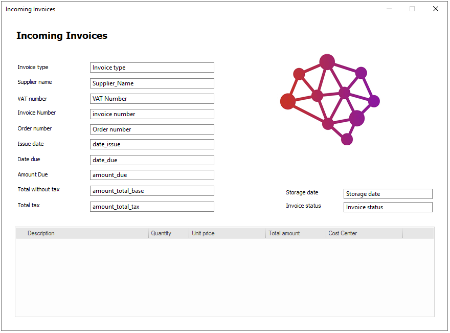Click the Total amount column header
The image size is (450, 333).
tap(296, 233)
